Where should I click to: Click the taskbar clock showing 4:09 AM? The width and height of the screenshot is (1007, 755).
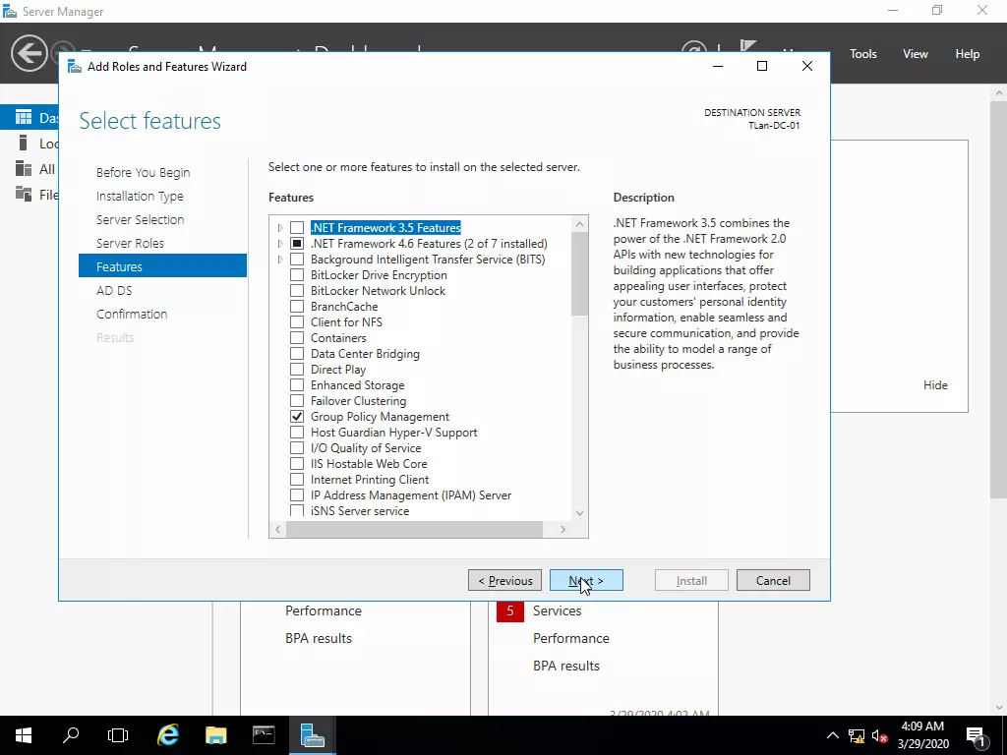(922, 735)
